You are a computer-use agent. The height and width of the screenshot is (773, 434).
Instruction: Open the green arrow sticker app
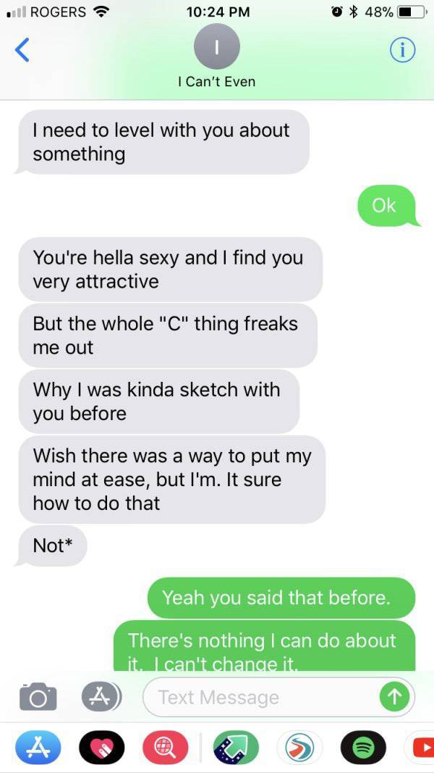pos(236,748)
